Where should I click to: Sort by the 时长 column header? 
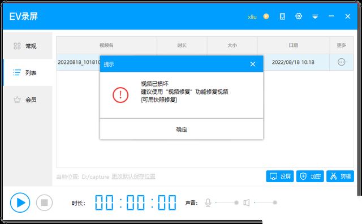point(182,45)
